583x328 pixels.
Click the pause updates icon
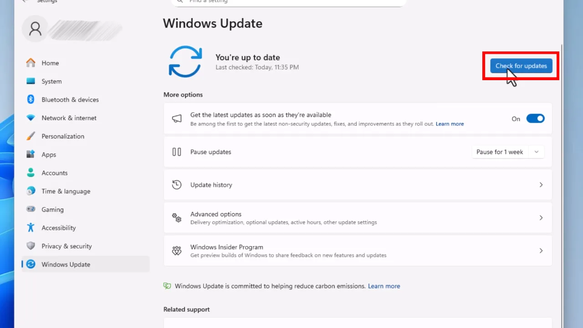[177, 152]
